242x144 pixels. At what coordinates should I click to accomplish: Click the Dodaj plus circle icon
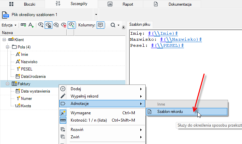(63, 89)
